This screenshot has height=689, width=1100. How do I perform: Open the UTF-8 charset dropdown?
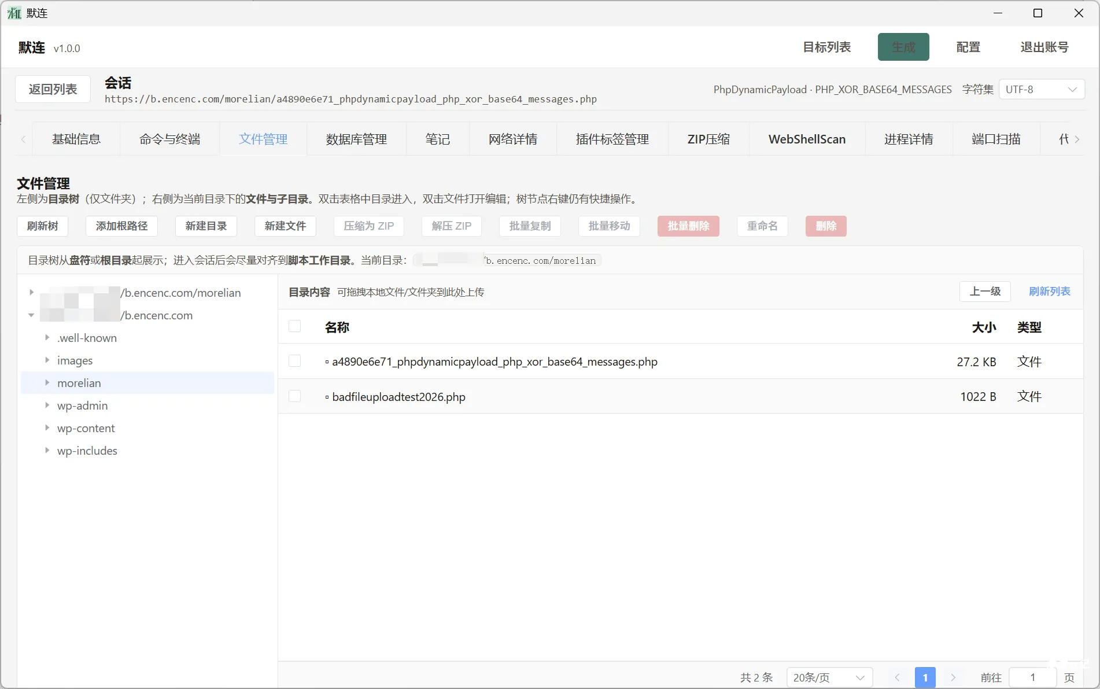1041,89
